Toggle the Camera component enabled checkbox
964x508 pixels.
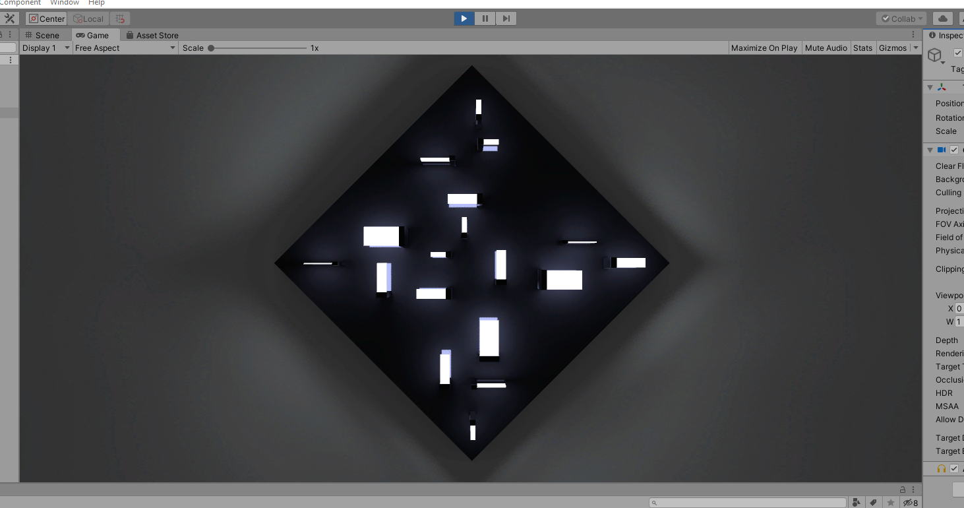click(x=954, y=150)
